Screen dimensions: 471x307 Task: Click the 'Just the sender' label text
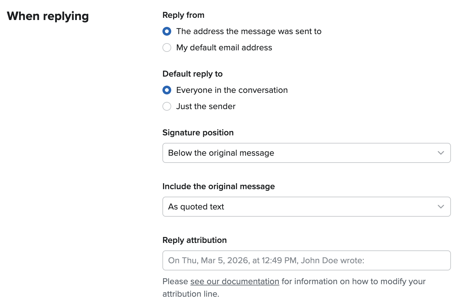206,106
